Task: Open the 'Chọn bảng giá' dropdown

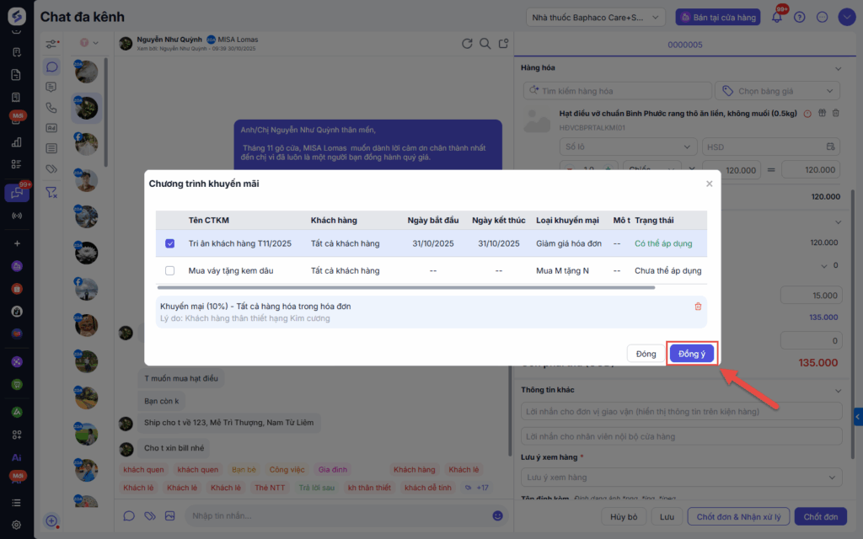Action: [x=777, y=91]
